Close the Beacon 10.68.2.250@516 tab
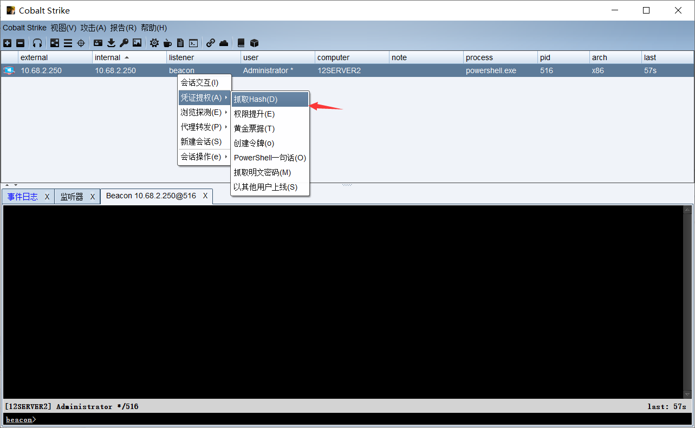695x428 pixels. (205, 196)
